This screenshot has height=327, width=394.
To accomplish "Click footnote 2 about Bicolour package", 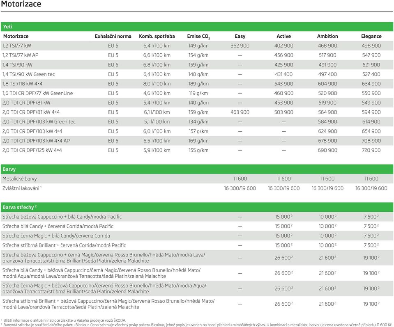I will (196, 325).
